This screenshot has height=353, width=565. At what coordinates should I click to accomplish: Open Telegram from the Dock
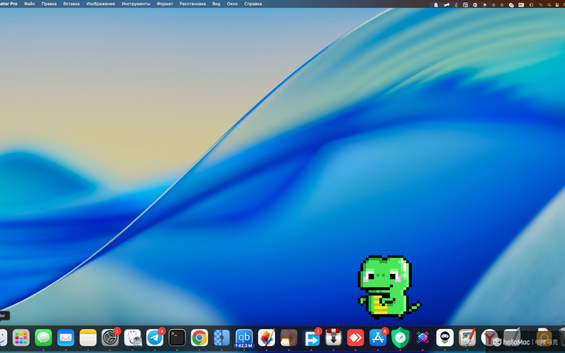pyautogui.click(x=155, y=338)
